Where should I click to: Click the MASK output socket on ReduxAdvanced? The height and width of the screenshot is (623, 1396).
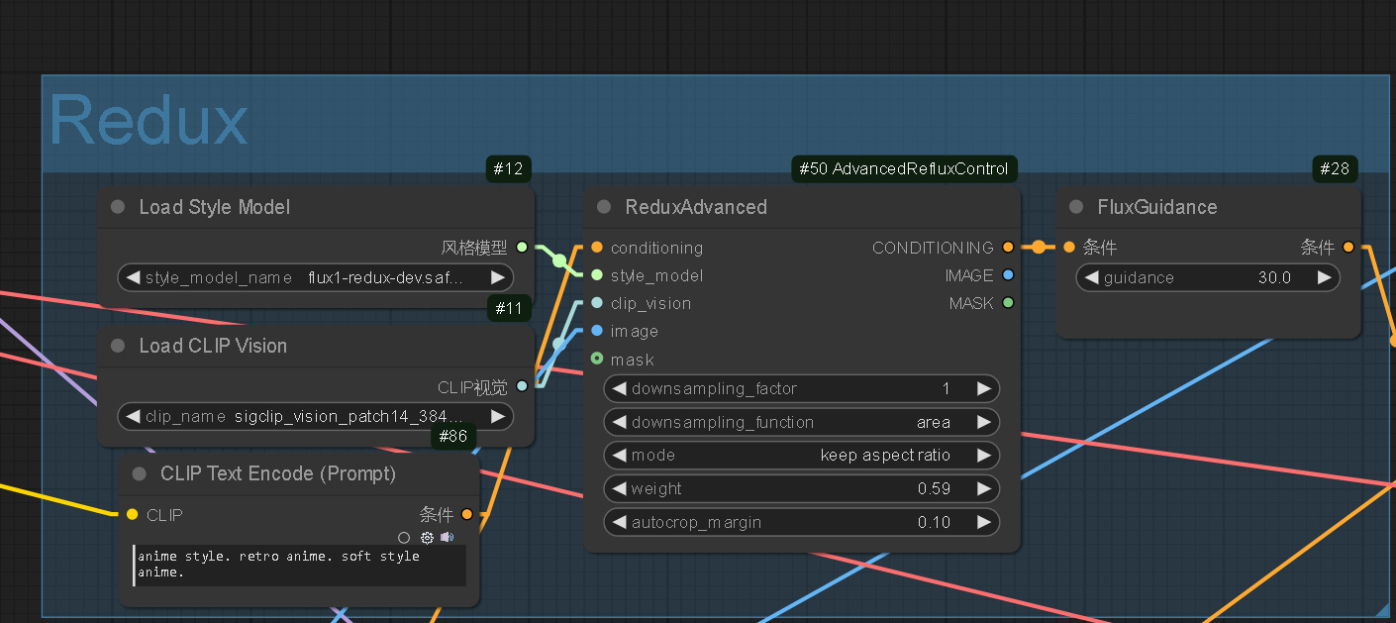(1008, 303)
